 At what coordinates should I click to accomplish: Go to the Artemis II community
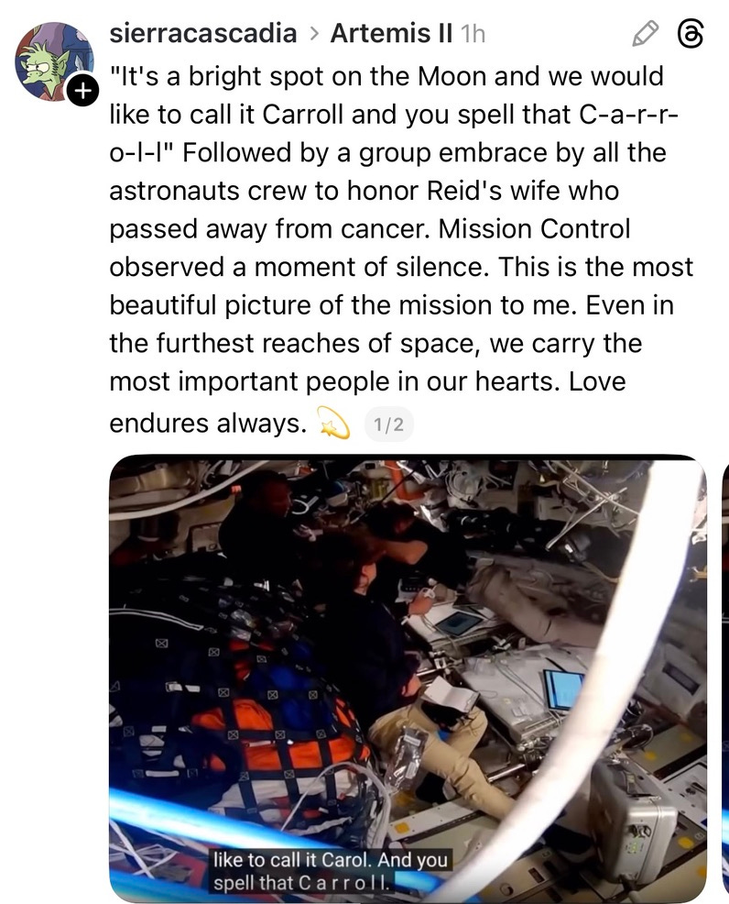pos(391,33)
